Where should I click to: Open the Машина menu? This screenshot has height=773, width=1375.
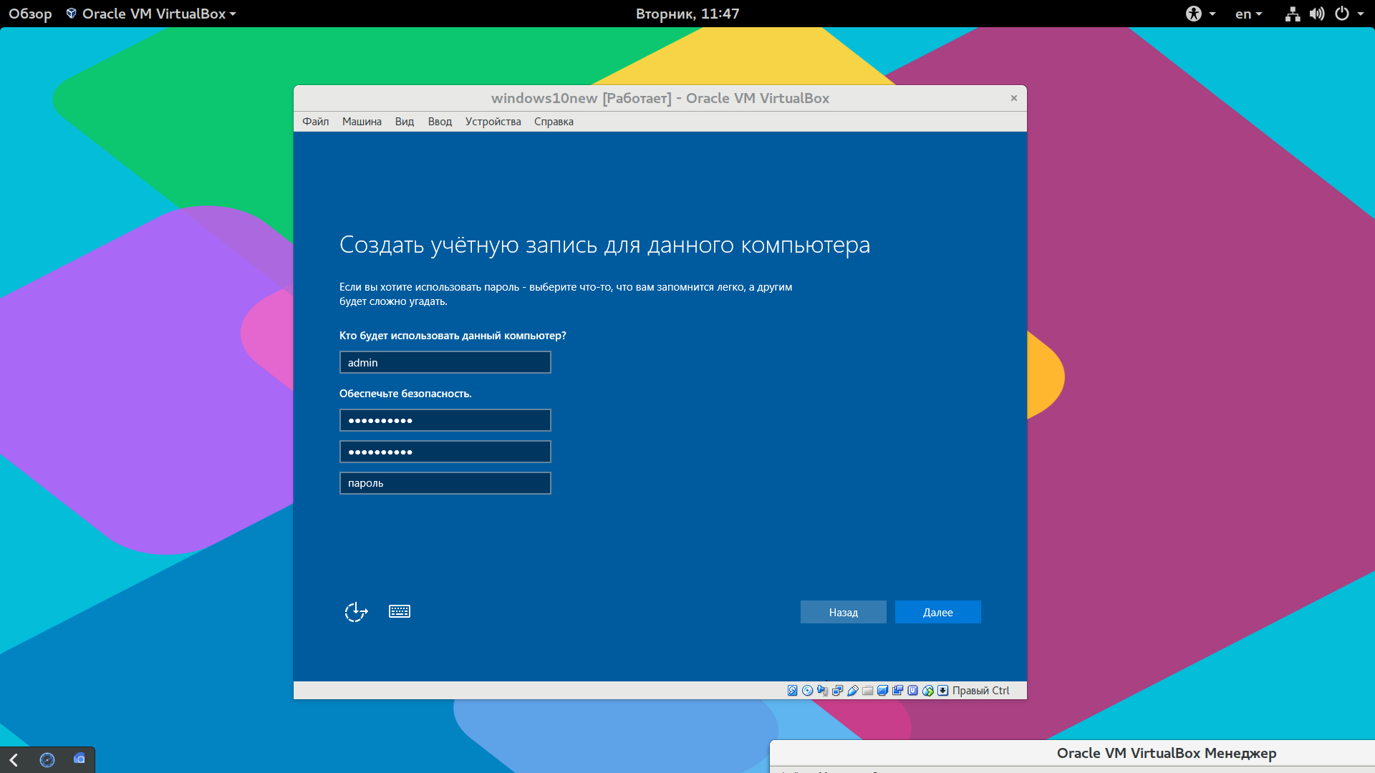[x=362, y=122]
